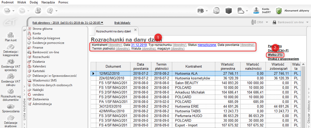Click Drukuj z grupowaniem link
The image size is (311, 128).
tap(283, 59)
